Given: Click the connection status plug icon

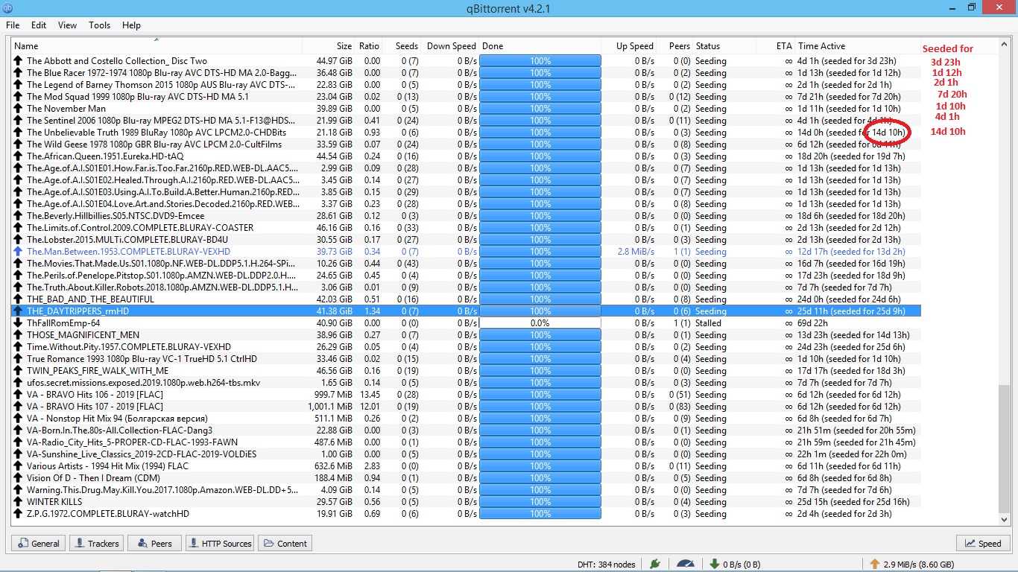Looking at the screenshot, I should point(654,564).
